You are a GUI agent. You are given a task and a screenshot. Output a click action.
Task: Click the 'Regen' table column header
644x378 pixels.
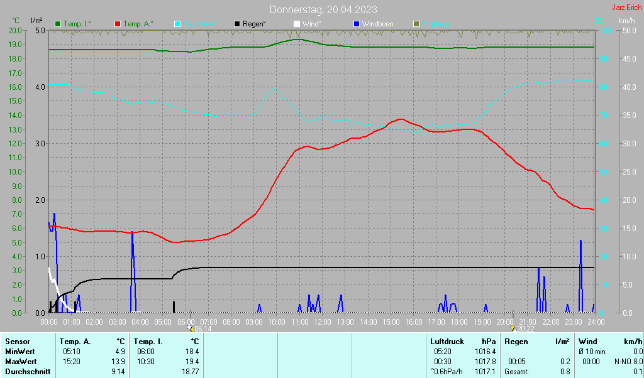516,342
